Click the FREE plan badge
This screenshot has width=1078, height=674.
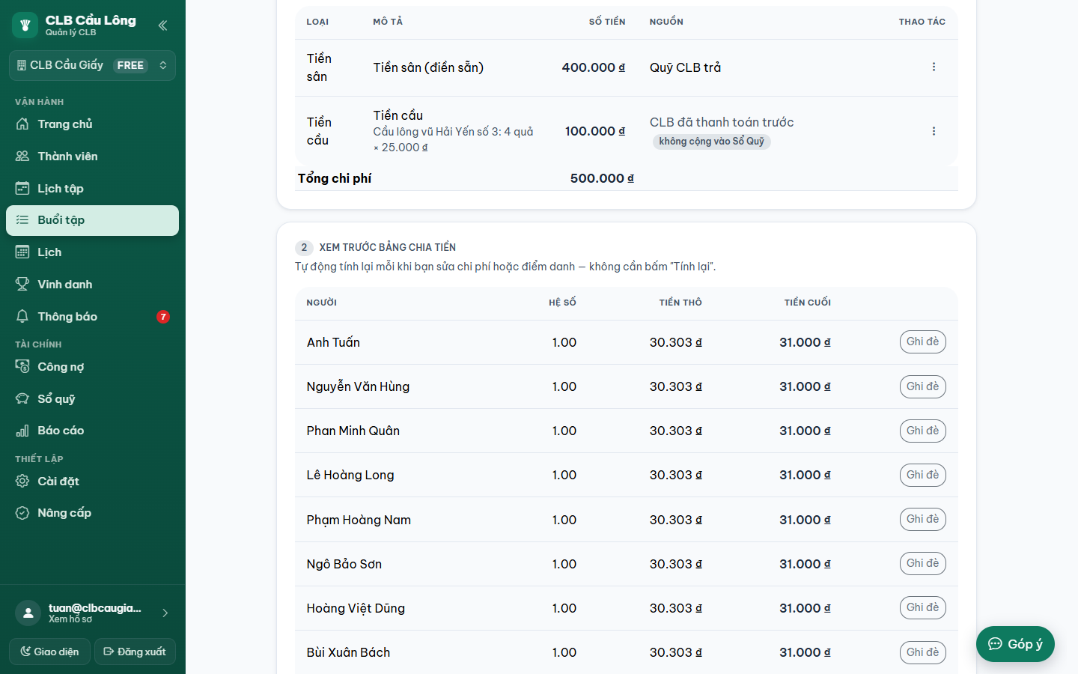(x=130, y=65)
